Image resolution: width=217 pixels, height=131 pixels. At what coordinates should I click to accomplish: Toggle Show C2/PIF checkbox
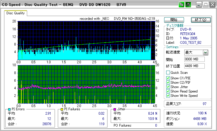168,83
